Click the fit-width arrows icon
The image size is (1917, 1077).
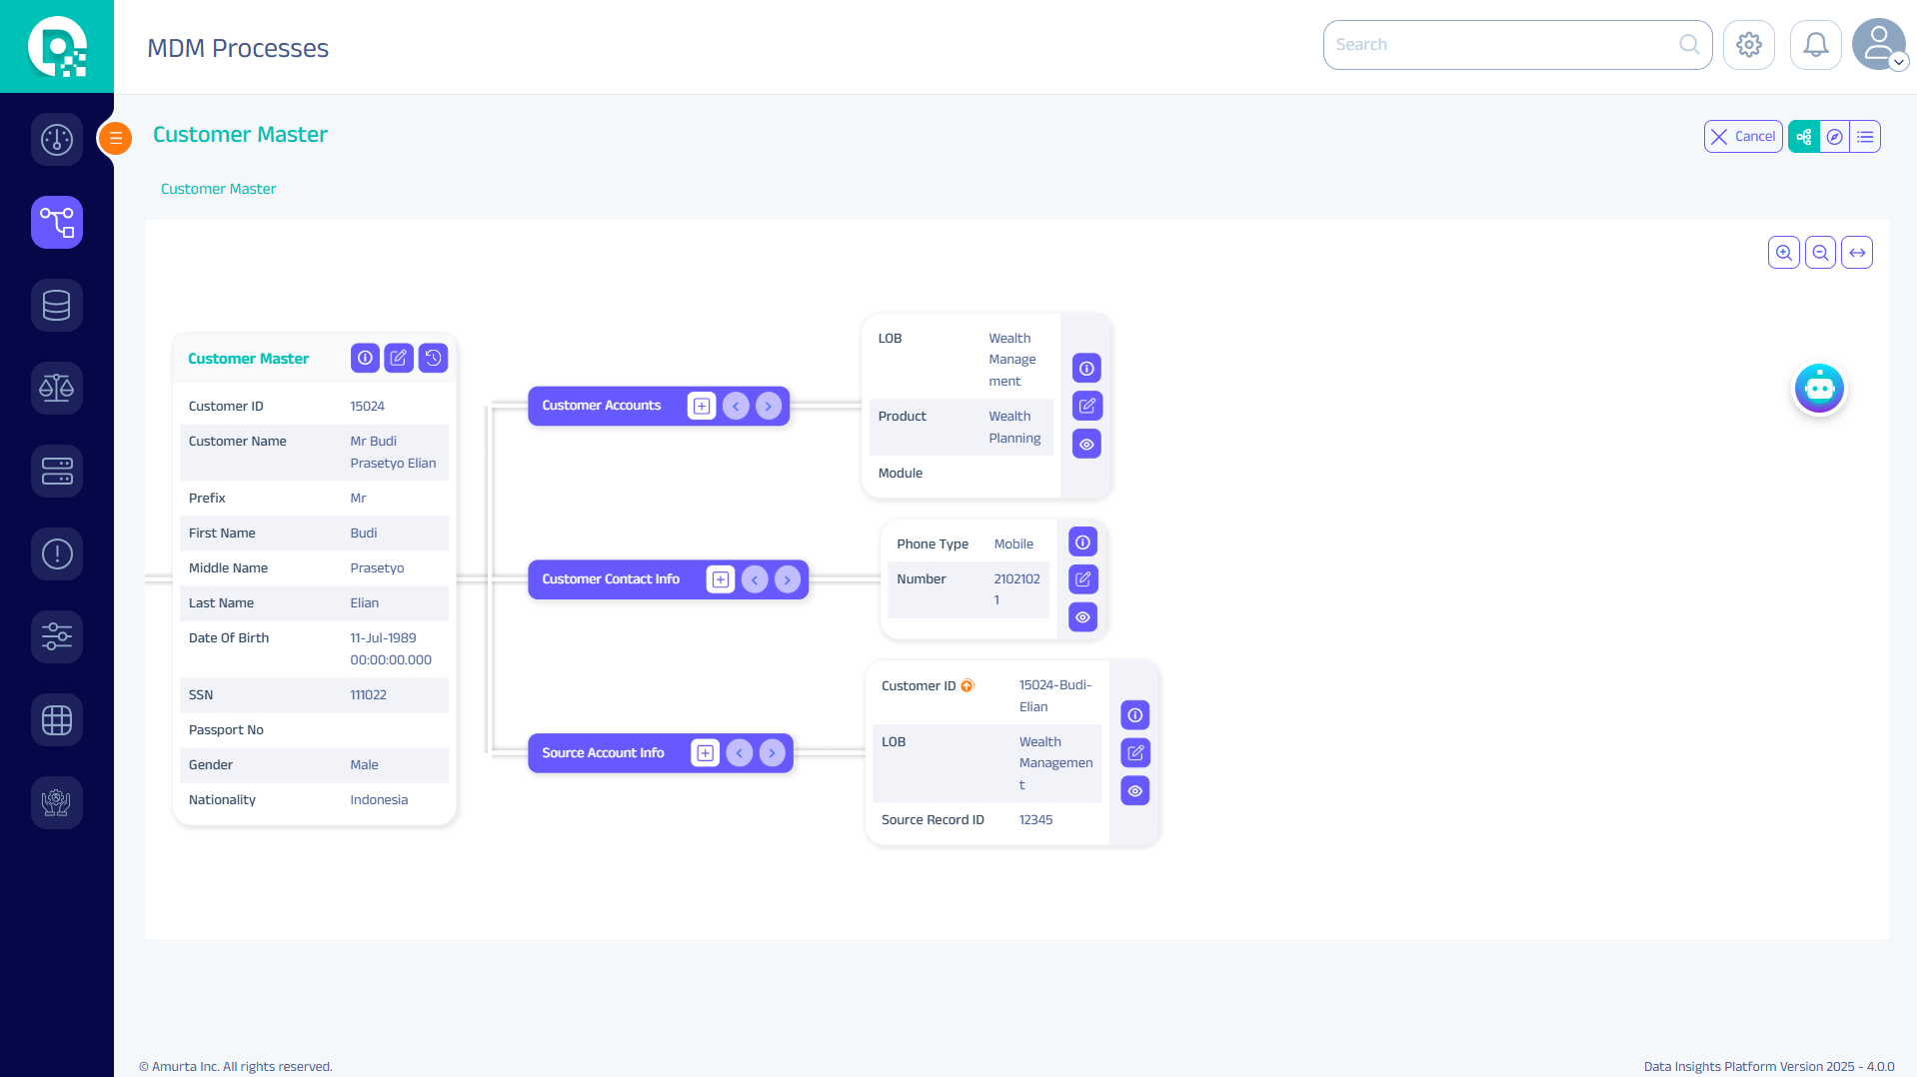point(1857,253)
